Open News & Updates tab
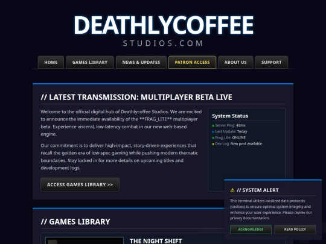326x244 pixels. click(141, 62)
